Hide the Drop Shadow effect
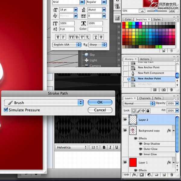181x181 pixels. click(141, 144)
